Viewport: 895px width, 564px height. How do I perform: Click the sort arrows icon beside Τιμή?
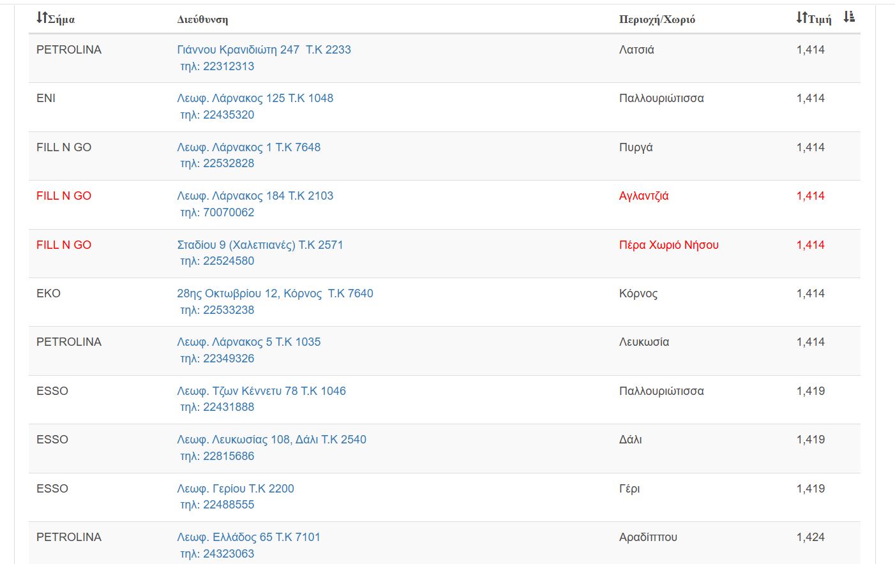(x=802, y=18)
